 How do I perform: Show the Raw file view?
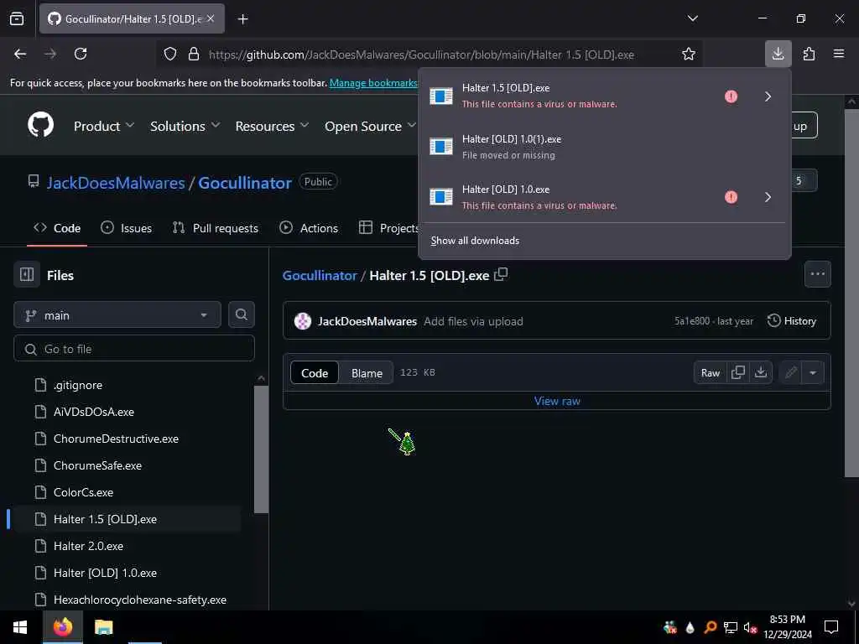[x=710, y=372]
